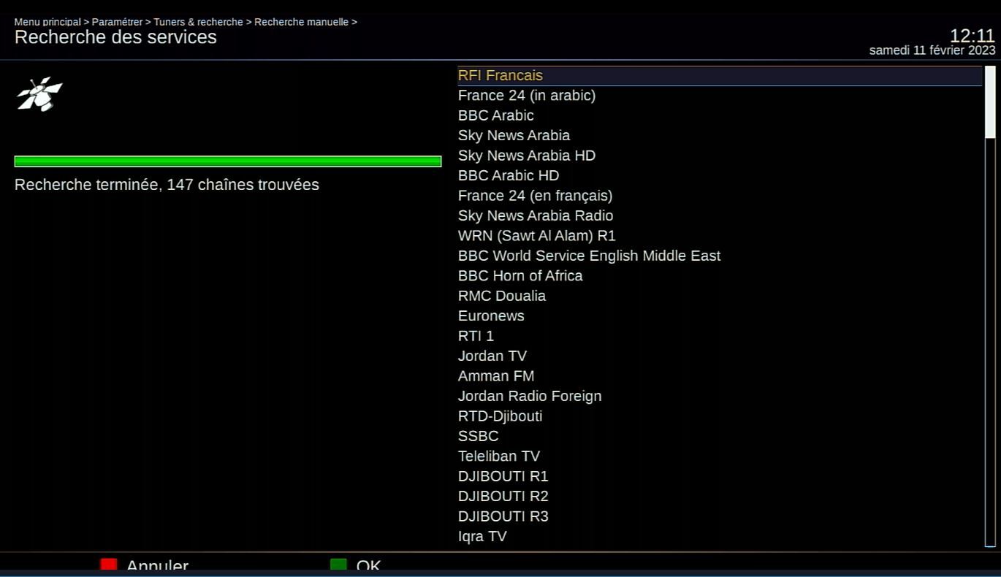Click the service list scrollbar thumb
1001x577 pixels.
(x=990, y=102)
